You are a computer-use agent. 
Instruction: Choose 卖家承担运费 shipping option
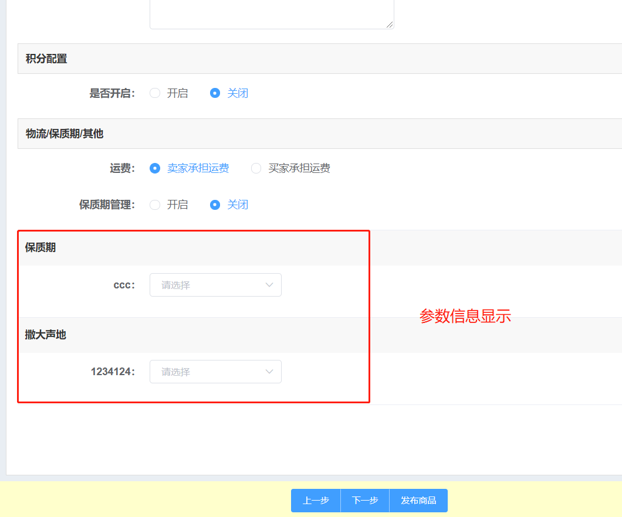coord(155,168)
